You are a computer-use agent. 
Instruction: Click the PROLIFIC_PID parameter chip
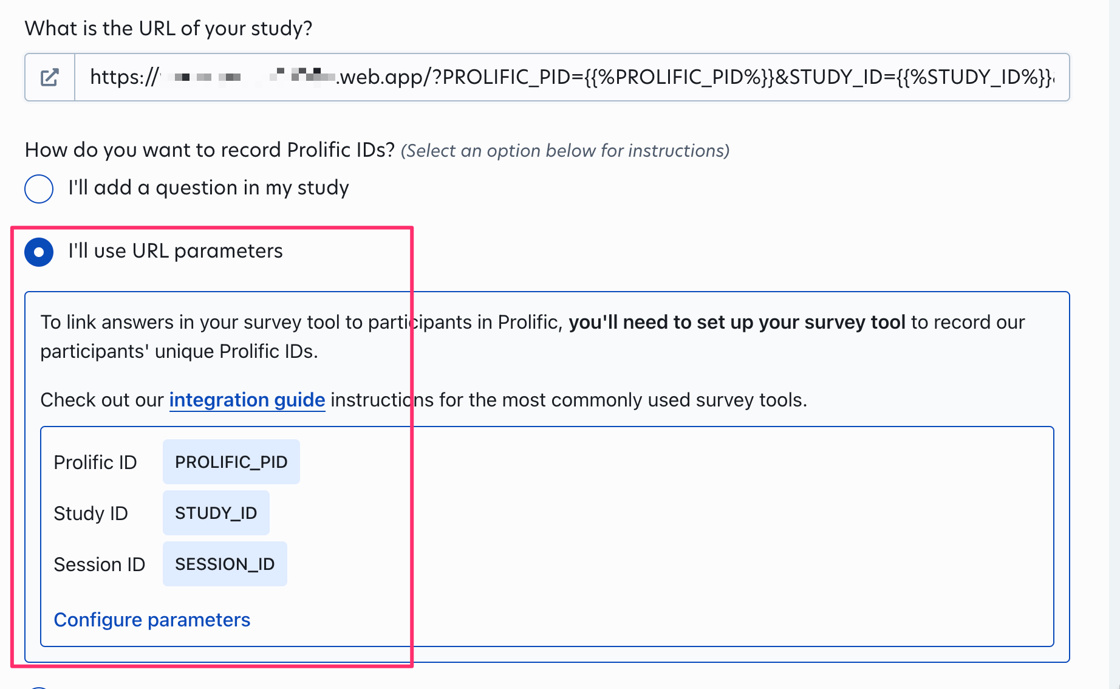(231, 462)
